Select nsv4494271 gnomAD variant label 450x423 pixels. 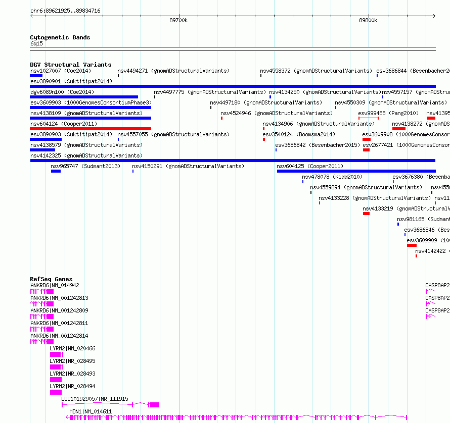(173, 71)
